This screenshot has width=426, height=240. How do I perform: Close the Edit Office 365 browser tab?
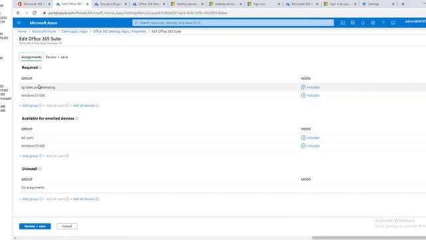87,4
